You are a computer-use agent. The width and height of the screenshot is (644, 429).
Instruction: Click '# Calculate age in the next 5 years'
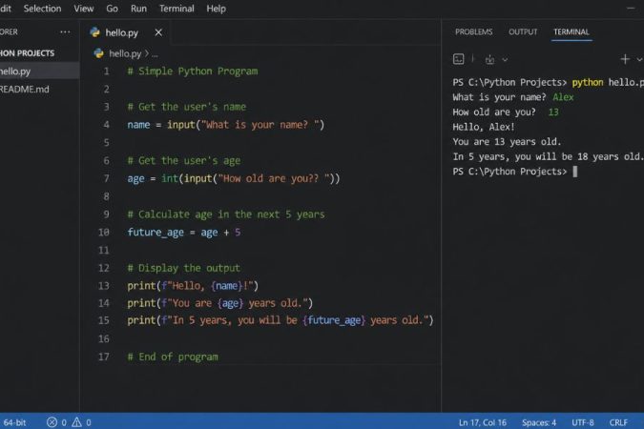click(x=226, y=214)
